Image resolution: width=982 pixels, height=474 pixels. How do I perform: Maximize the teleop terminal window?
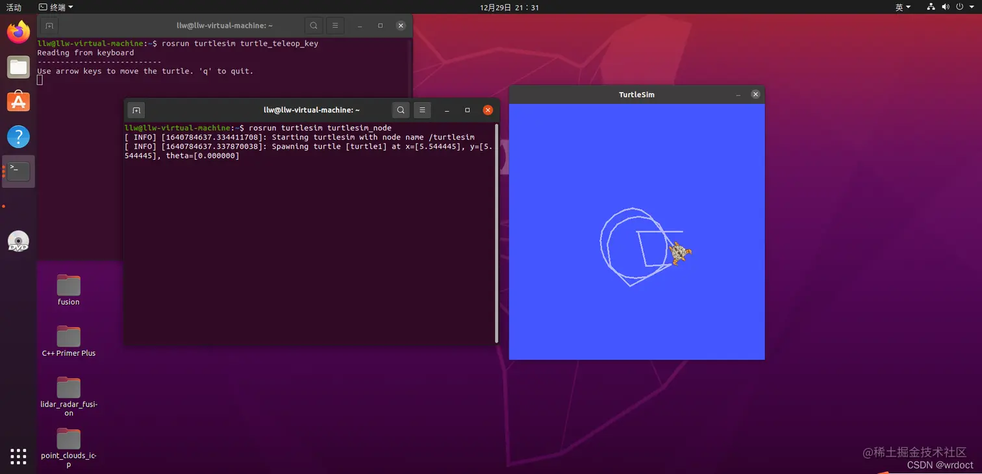[x=380, y=26]
